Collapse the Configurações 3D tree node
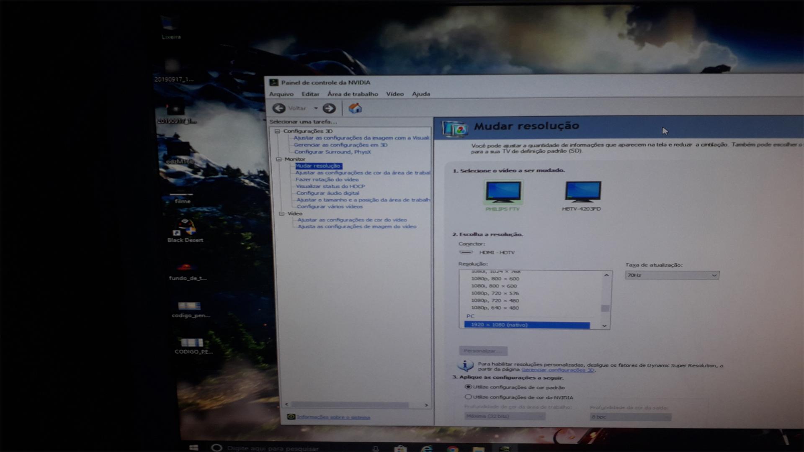 tap(277, 131)
